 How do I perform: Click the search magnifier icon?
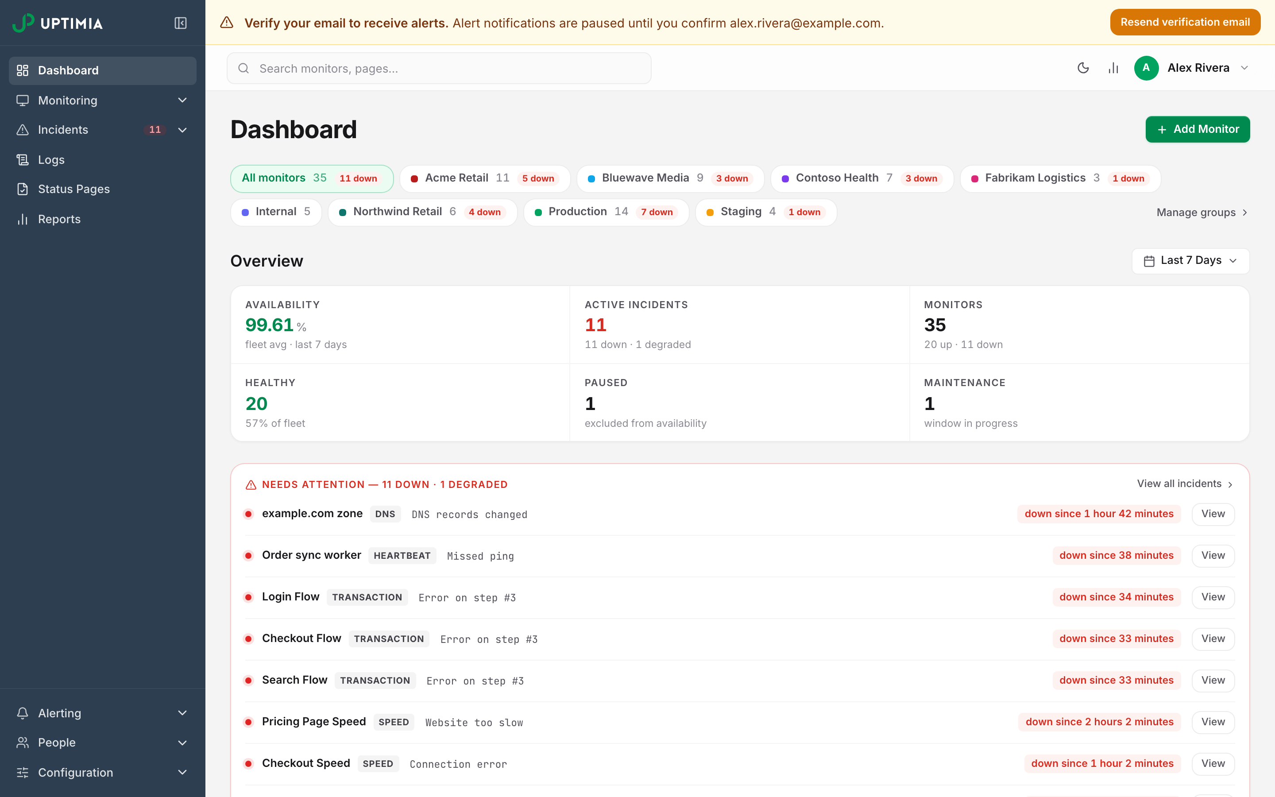coord(243,69)
